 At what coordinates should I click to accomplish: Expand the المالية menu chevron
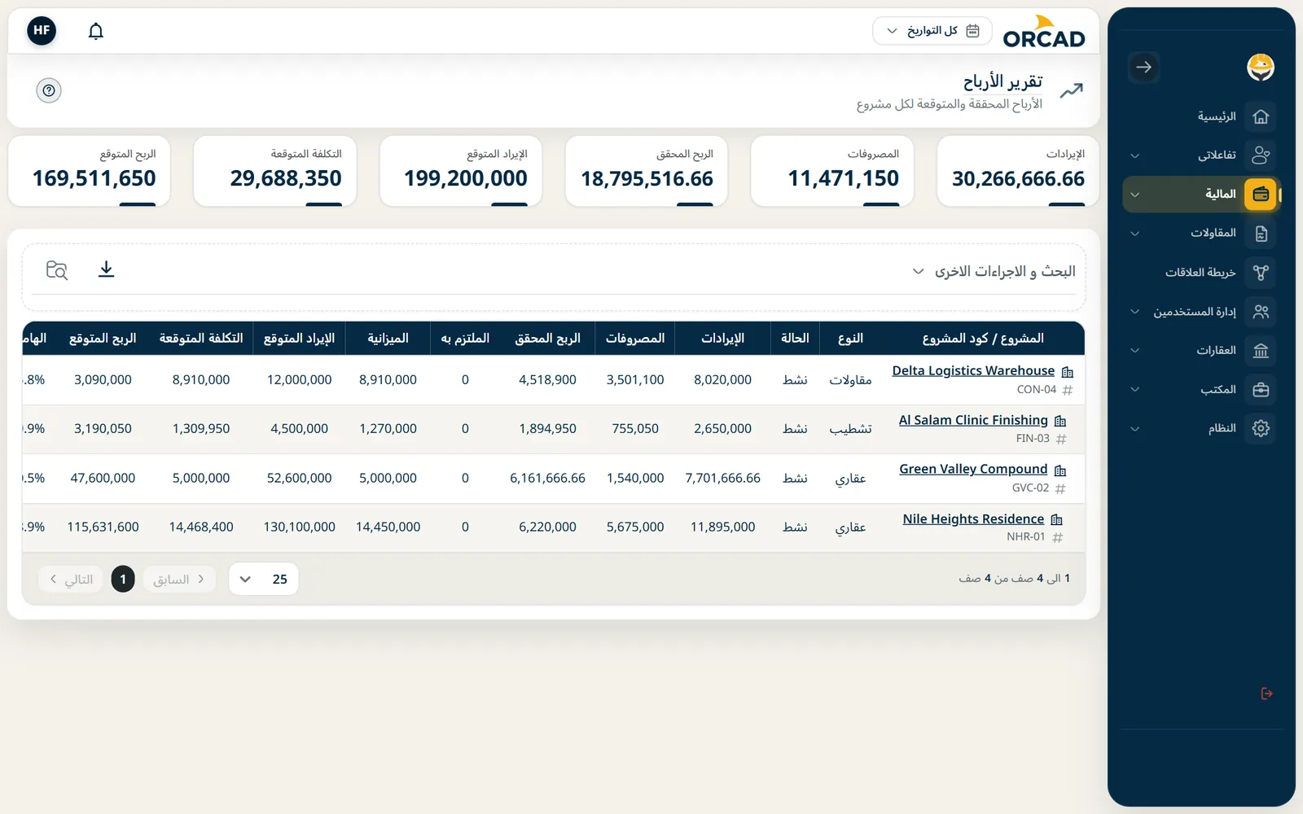[x=1135, y=195]
